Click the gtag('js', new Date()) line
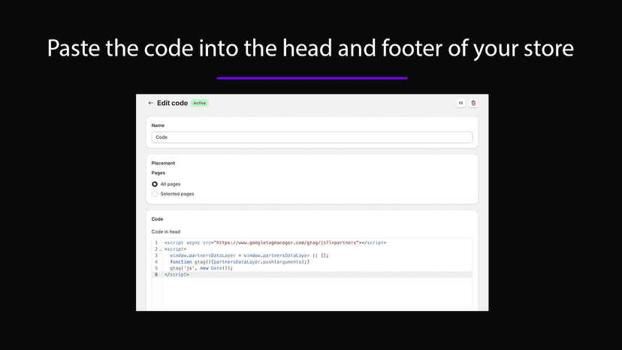 point(201,268)
